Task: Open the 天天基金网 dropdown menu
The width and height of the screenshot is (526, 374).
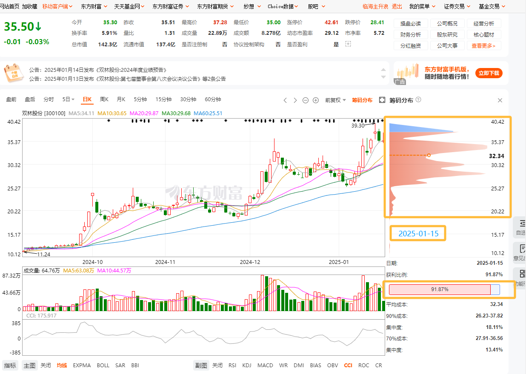Action: click(129, 6)
